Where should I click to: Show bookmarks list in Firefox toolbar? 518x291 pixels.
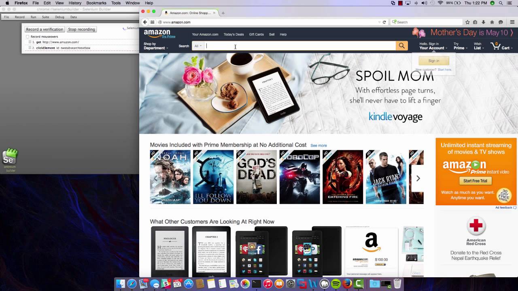point(475,22)
